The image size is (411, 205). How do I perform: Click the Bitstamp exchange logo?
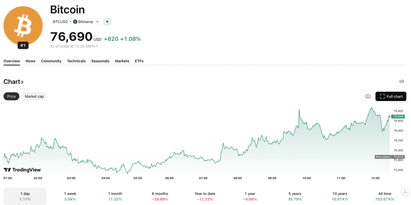[75, 22]
